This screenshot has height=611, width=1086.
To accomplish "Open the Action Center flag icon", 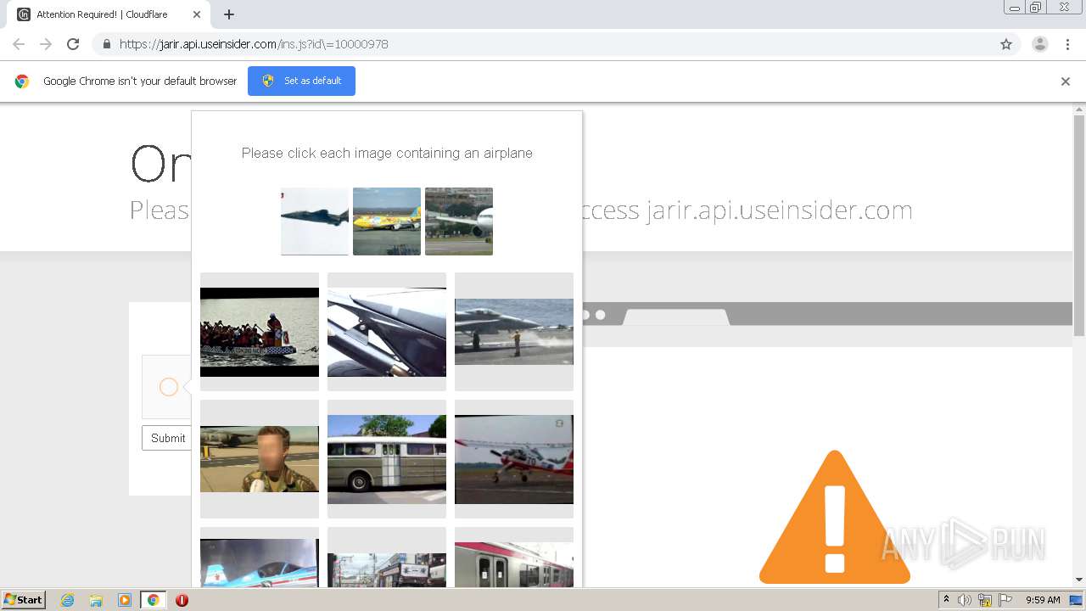I will (1006, 600).
